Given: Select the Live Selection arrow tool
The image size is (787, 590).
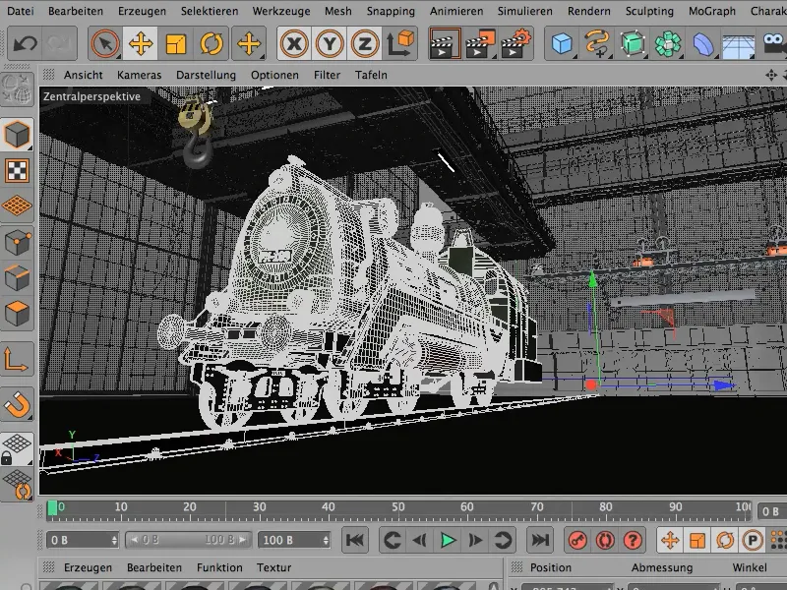Looking at the screenshot, I should 105,43.
